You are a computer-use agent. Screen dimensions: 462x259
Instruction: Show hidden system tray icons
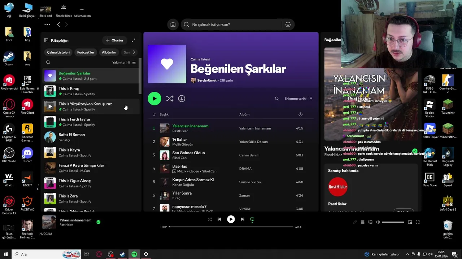pos(407,254)
